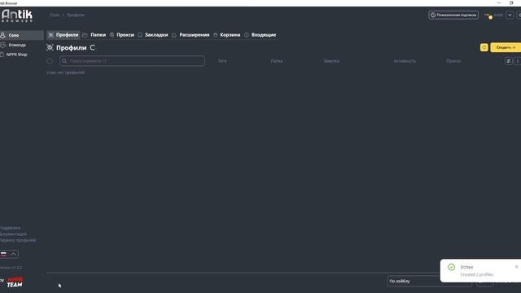Click the Соло breadcrumb
The image size is (521, 293).
(55, 15)
